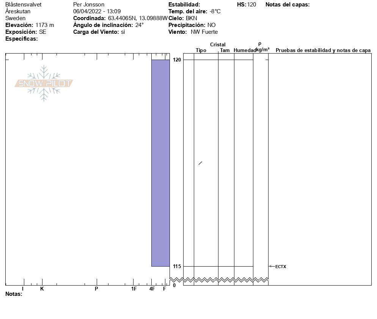Click the 1F hardness axis label

tap(134, 289)
